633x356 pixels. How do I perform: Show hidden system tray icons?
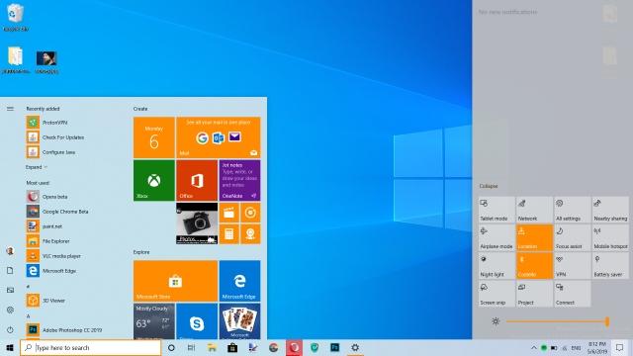(533, 347)
